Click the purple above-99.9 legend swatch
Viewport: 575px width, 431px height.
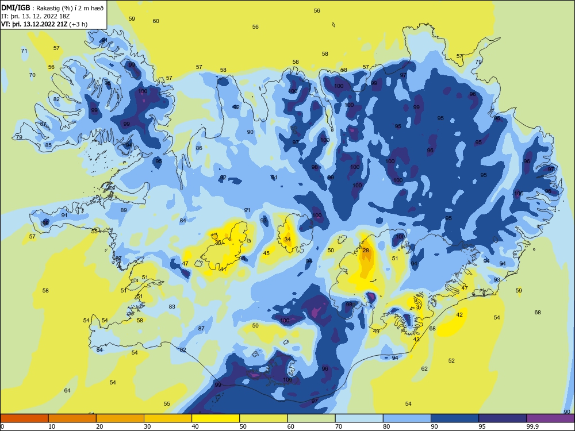[550, 418]
